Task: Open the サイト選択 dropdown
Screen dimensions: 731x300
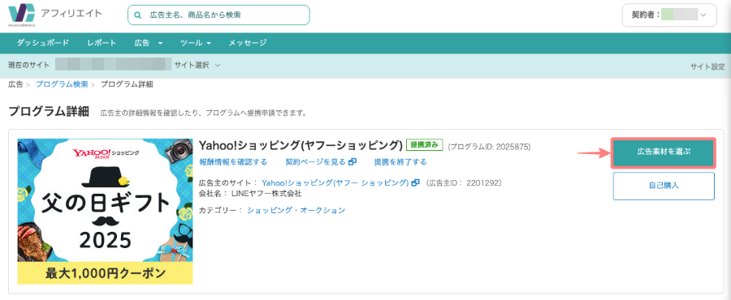Action: (197, 65)
